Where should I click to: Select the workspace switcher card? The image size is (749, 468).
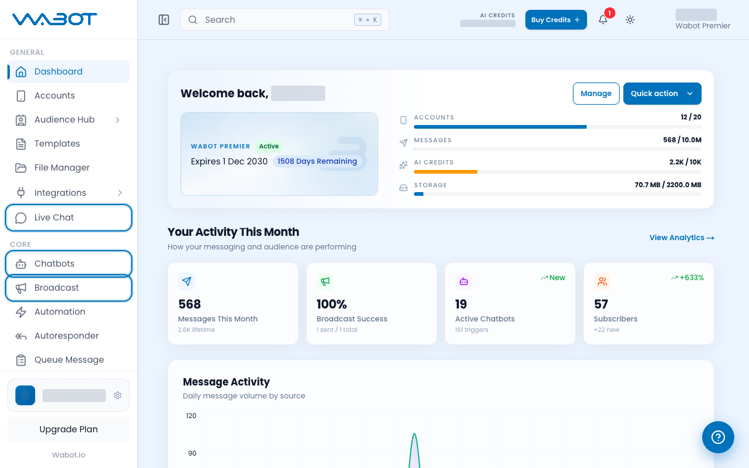68,395
